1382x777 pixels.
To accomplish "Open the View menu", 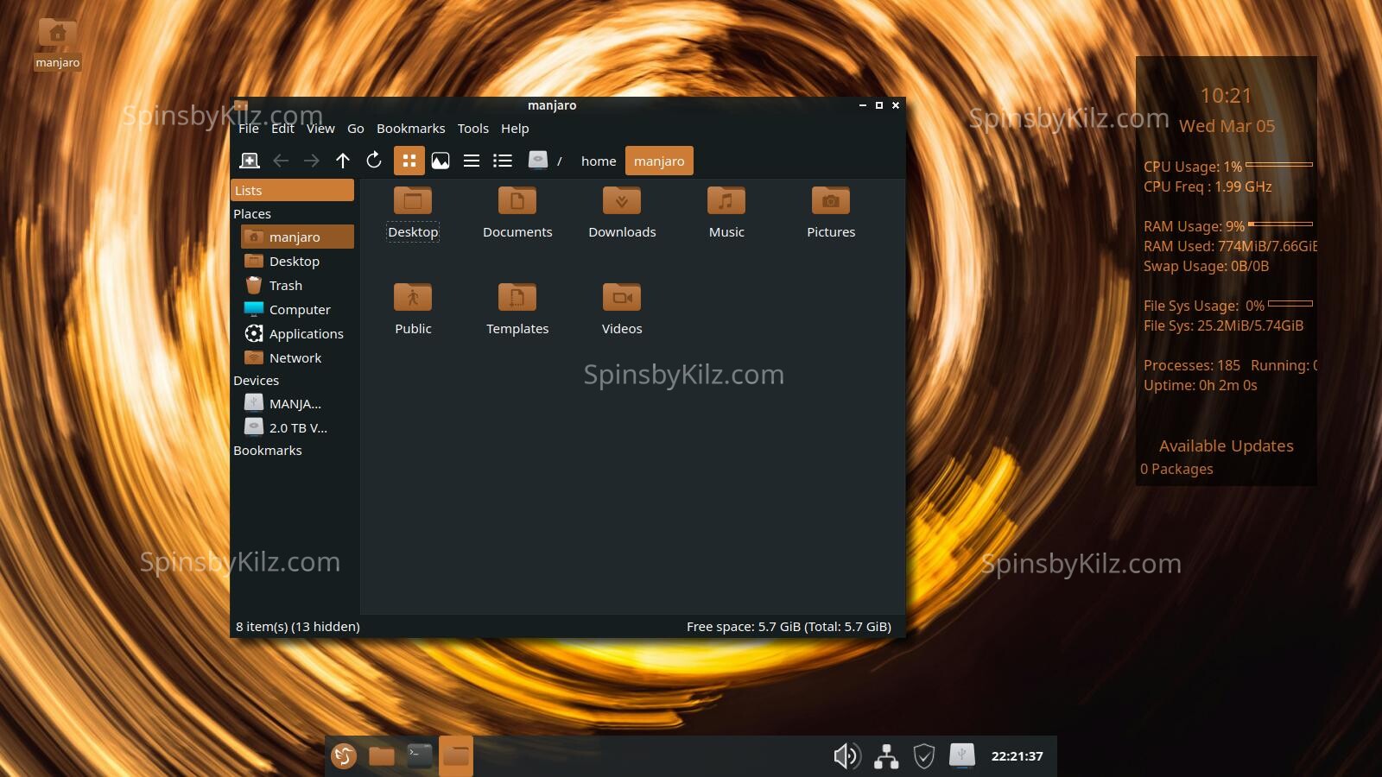I will click(320, 129).
